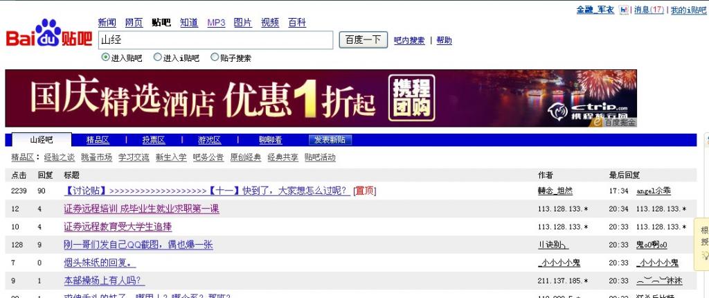Viewport: 709px width, 298px height.
Task: Click the Baidu Hi icon beside username
Action: point(624,10)
